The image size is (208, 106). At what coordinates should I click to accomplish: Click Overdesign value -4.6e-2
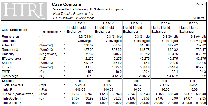tap(116, 76)
